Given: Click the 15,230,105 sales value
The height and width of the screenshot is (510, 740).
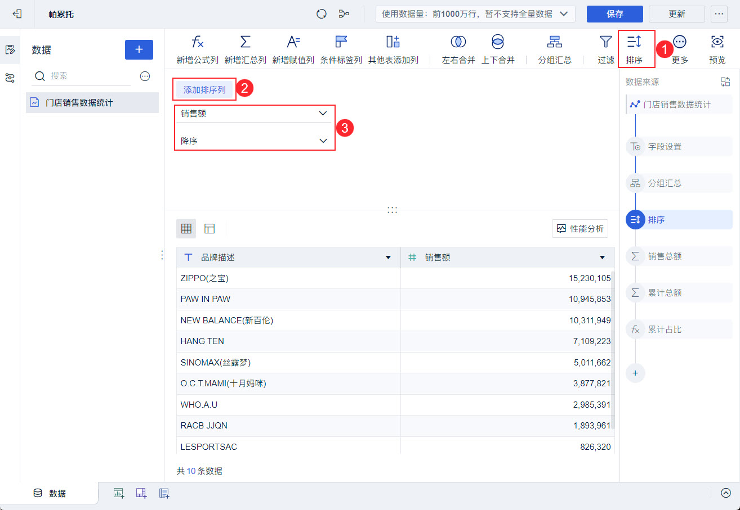Looking at the screenshot, I should [x=590, y=278].
